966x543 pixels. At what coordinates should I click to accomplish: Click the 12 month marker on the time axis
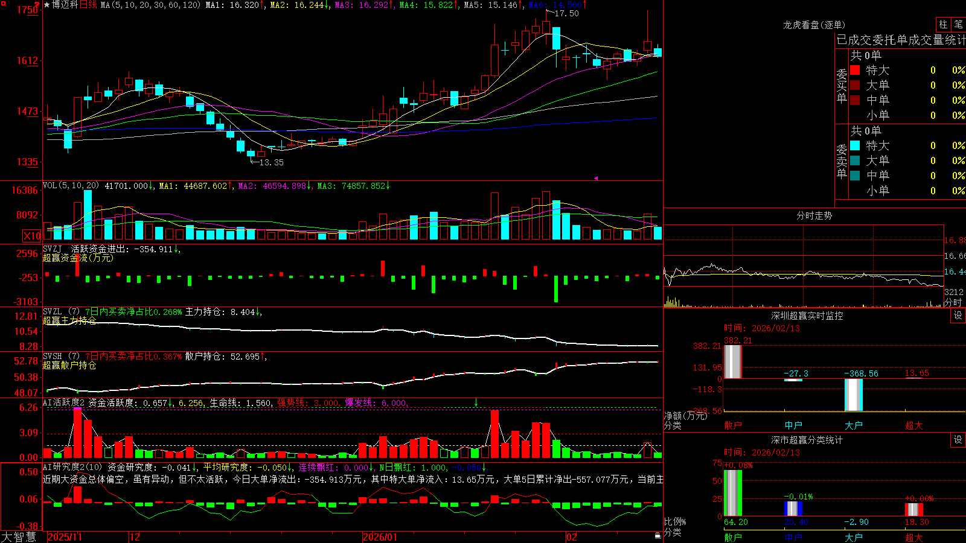coord(135,537)
